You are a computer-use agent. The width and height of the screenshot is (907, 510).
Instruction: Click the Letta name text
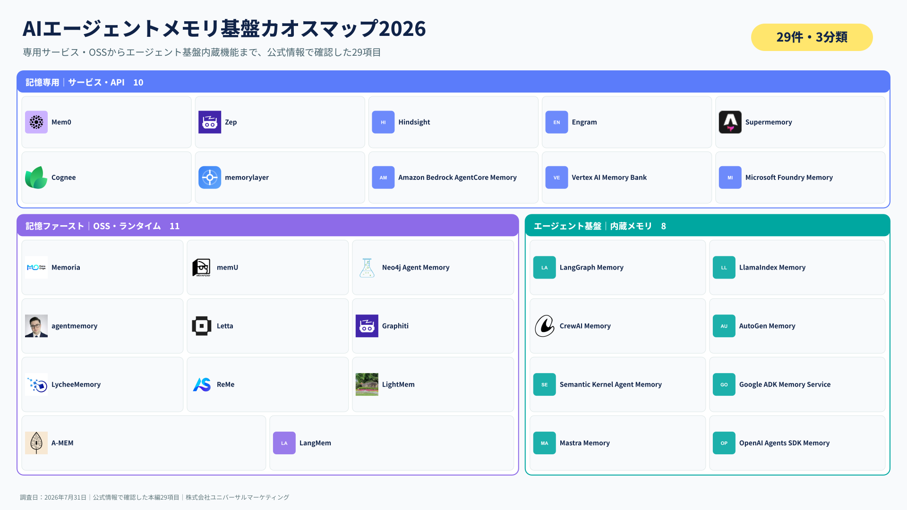[x=225, y=326]
